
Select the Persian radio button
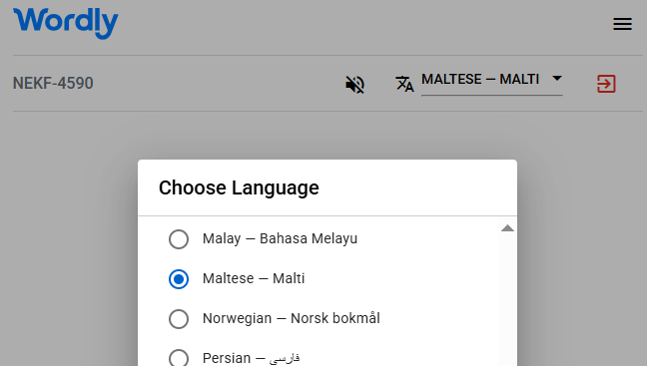179,358
